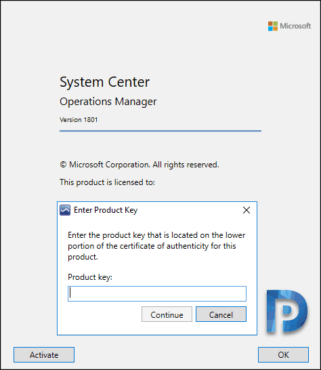Click the OK button
This screenshot has height=370, width=321.
(283, 354)
